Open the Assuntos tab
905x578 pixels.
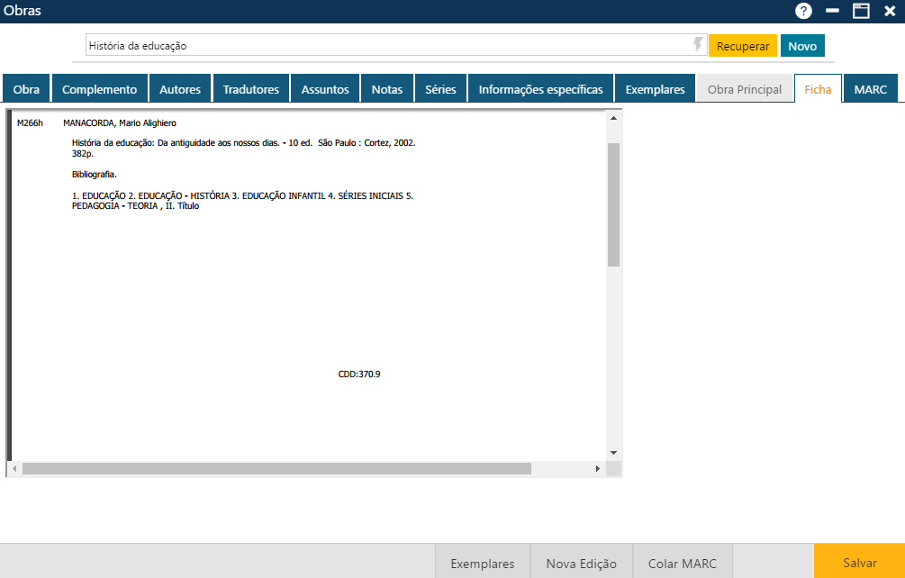[324, 88]
